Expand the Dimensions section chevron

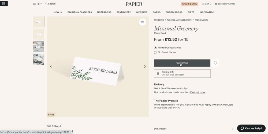[232, 129]
